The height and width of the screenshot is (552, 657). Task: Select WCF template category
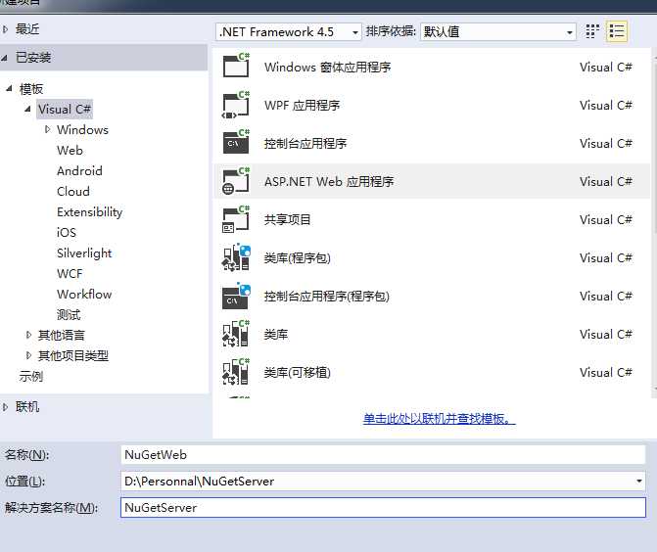[70, 273]
